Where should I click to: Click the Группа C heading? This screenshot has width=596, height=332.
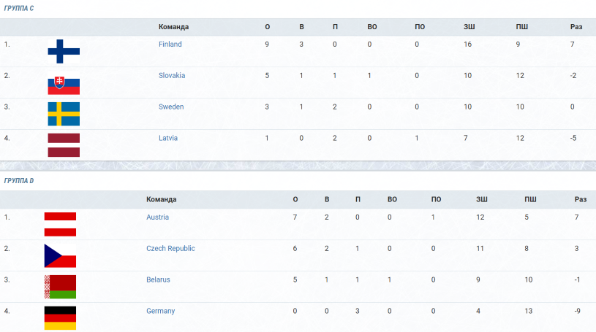pos(19,8)
